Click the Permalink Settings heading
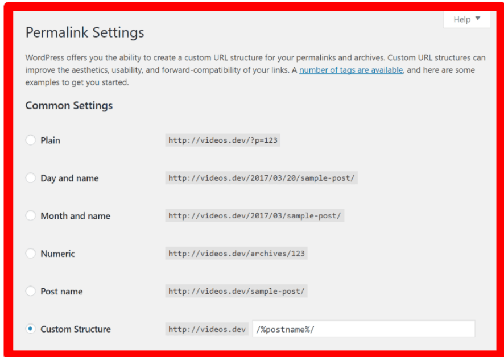 [85, 32]
